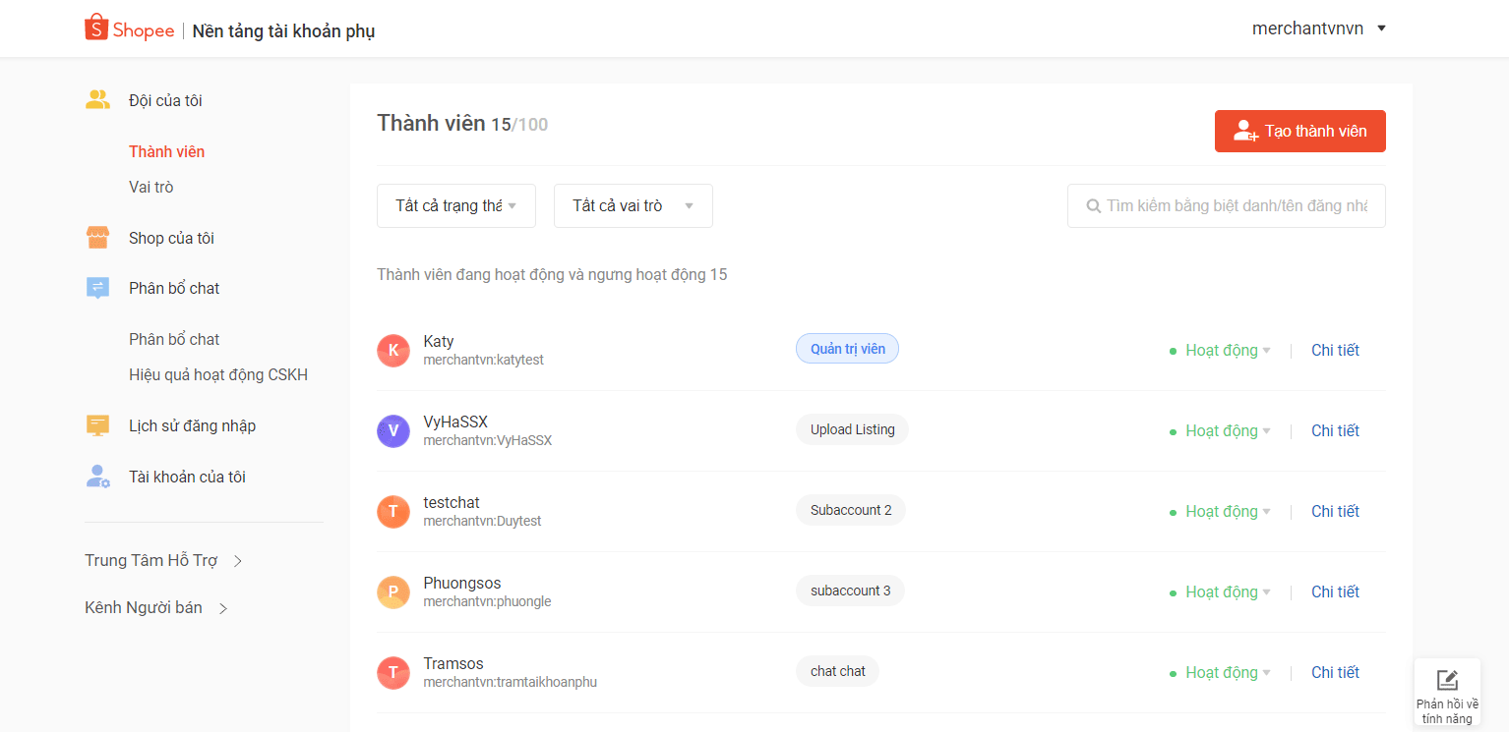This screenshot has height=732, width=1509.
Task: Open Lịch sử đăng nhập menu
Action: pos(192,425)
